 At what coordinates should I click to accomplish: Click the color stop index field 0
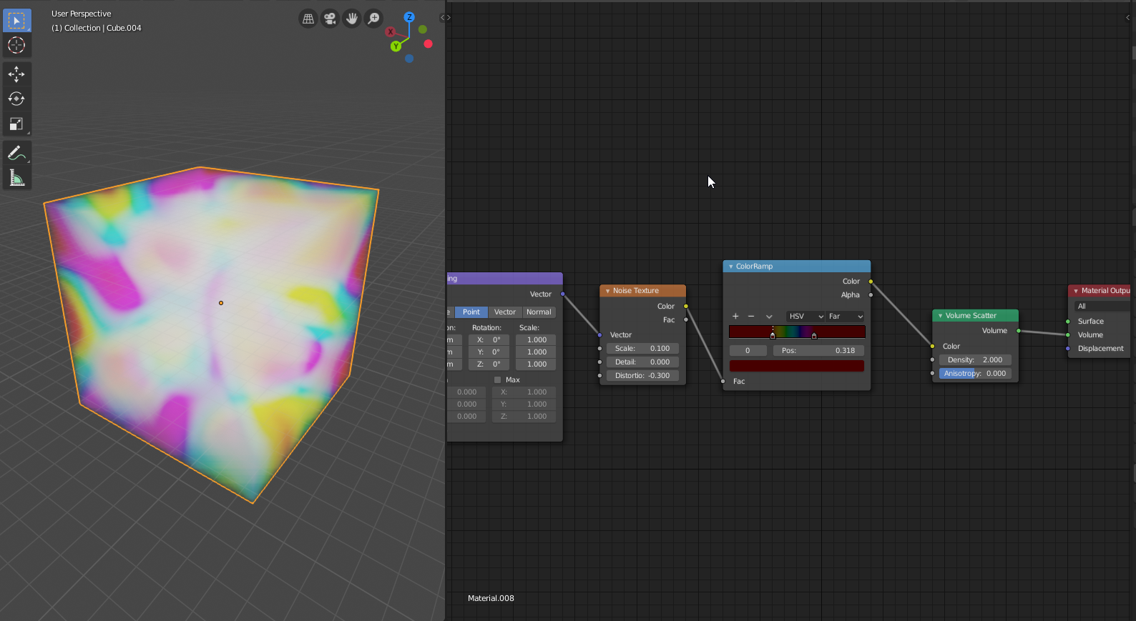pyautogui.click(x=748, y=350)
